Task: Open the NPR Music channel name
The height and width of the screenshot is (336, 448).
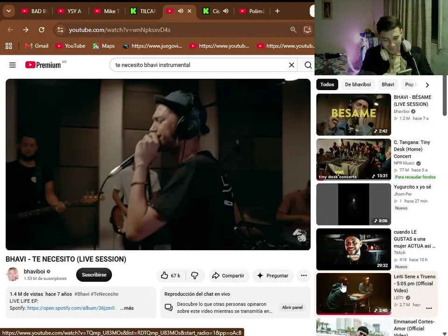Action: (404, 163)
